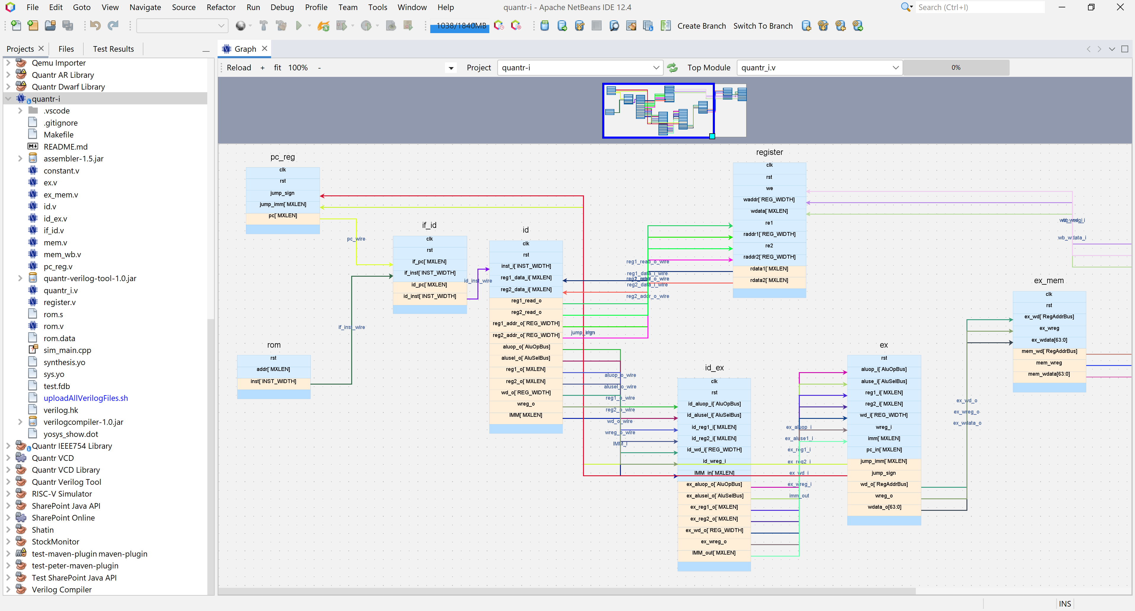The height and width of the screenshot is (611, 1135).
Task: Open the Top Module combo showing quantr_i.v
Action: [x=820, y=67]
